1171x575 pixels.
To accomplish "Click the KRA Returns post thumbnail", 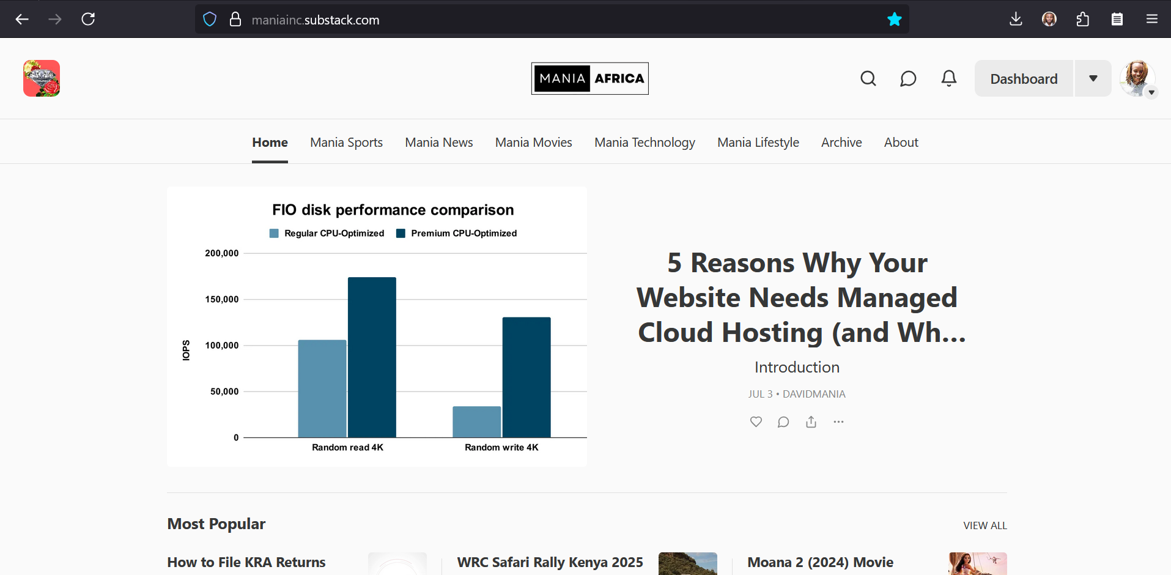I will (397, 564).
